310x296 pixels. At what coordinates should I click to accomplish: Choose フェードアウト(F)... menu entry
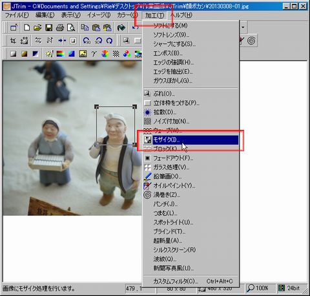click(191, 158)
